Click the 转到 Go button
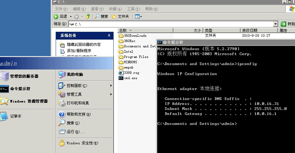The height and width of the screenshot is (153, 295). (x=288, y=24)
